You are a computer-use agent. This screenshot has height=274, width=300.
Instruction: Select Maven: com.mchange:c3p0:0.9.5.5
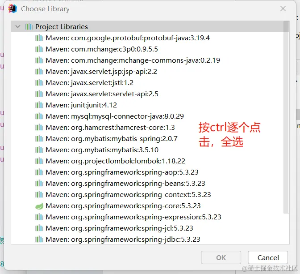pos(102,49)
